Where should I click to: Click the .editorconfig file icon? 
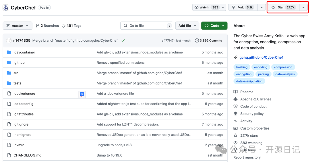click(9, 104)
